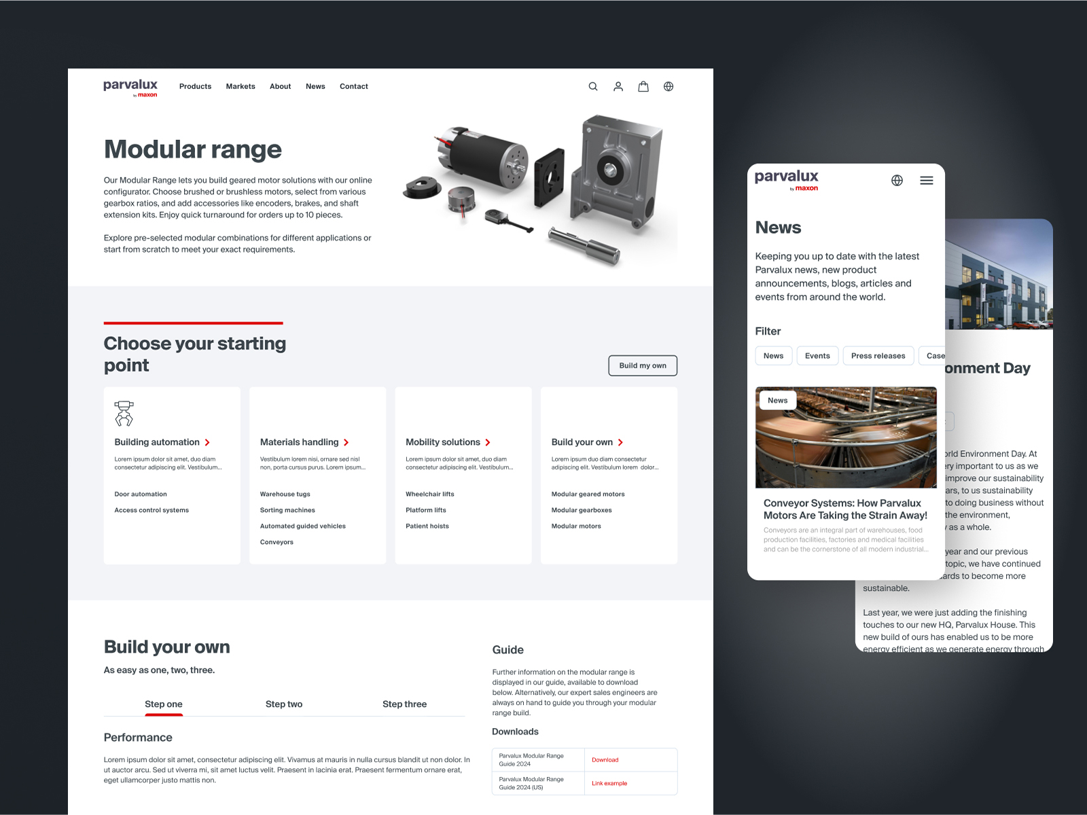Open the globe language icon in desktop header
The width and height of the screenshot is (1087, 815).
click(x=669, y=86)
